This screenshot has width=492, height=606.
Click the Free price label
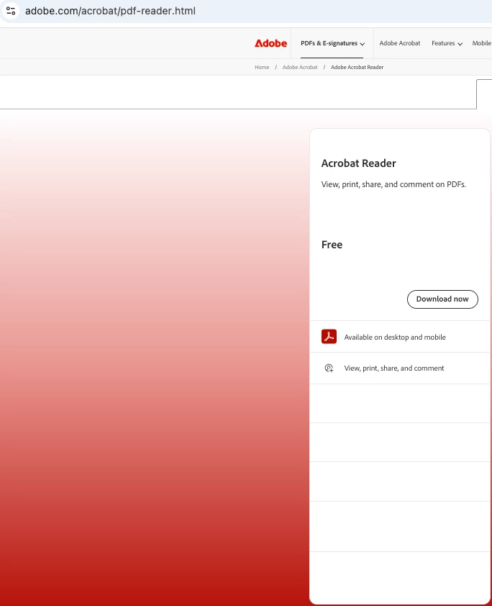click(x=332, y=245)
